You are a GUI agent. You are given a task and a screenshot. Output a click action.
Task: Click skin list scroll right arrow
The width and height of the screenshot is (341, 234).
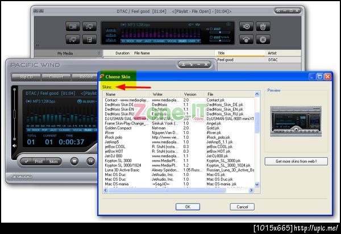coord(251,190)
